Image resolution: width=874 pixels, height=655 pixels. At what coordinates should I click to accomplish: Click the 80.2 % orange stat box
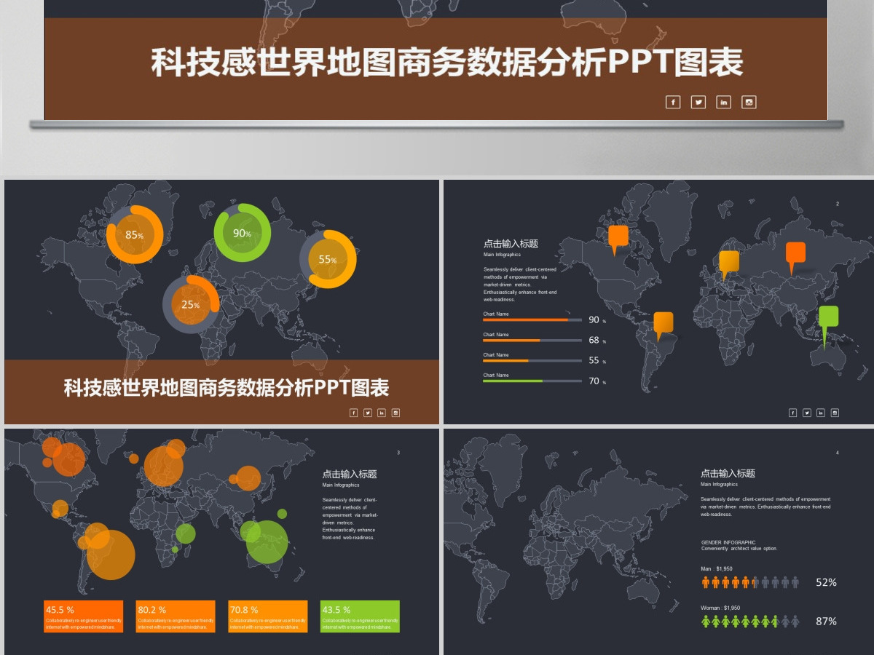176,616
